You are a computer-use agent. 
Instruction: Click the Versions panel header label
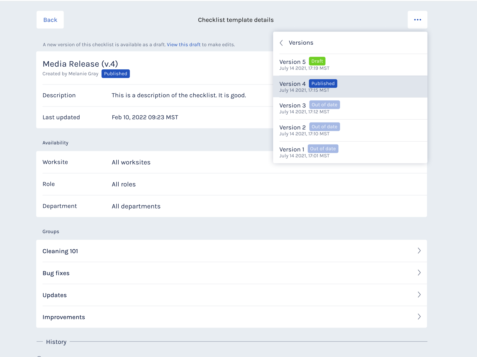[301, 43]
